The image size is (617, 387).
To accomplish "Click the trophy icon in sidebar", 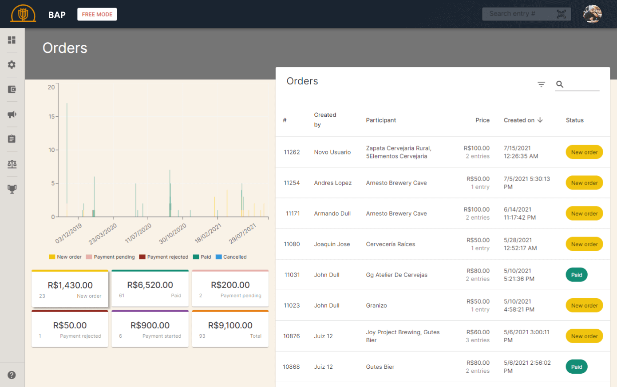I will pos(12,189).
